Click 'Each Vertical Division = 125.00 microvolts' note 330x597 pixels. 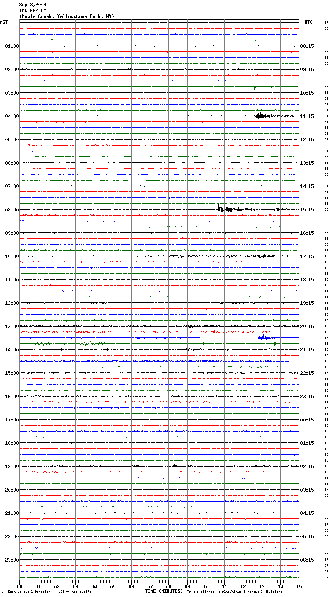pyautogui.click(x=50, y=592)
